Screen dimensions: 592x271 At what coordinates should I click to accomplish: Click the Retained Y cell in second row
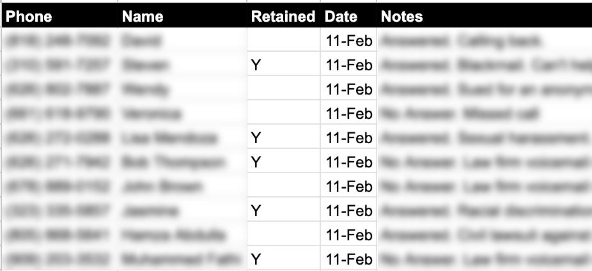[284, 64]
